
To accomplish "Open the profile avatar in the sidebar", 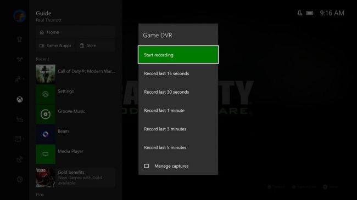I will click(x=19, y=16).
